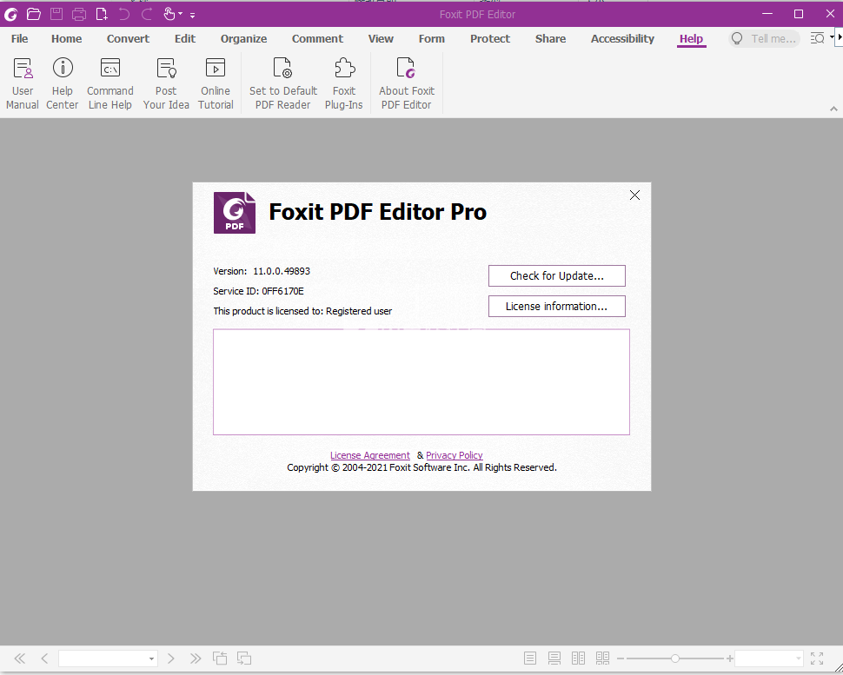The height and width of the screenshot is (675, 843).
Task: Switch to the Accessibility tab
Action: [622, 39]
